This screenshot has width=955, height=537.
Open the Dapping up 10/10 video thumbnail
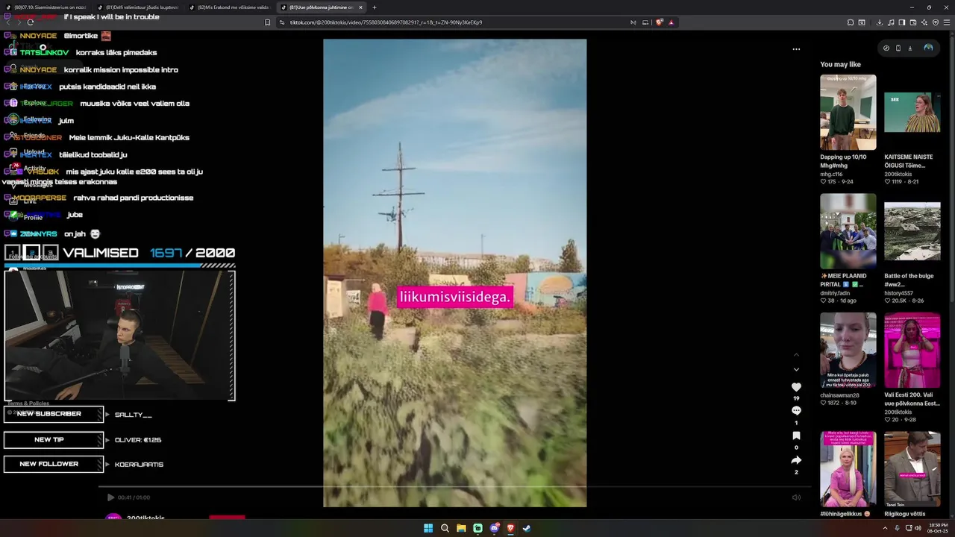click(848, 112)
